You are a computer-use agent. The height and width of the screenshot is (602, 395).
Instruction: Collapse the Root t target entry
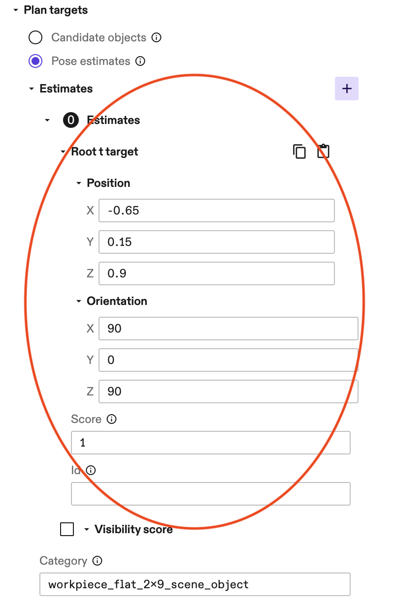63,151
